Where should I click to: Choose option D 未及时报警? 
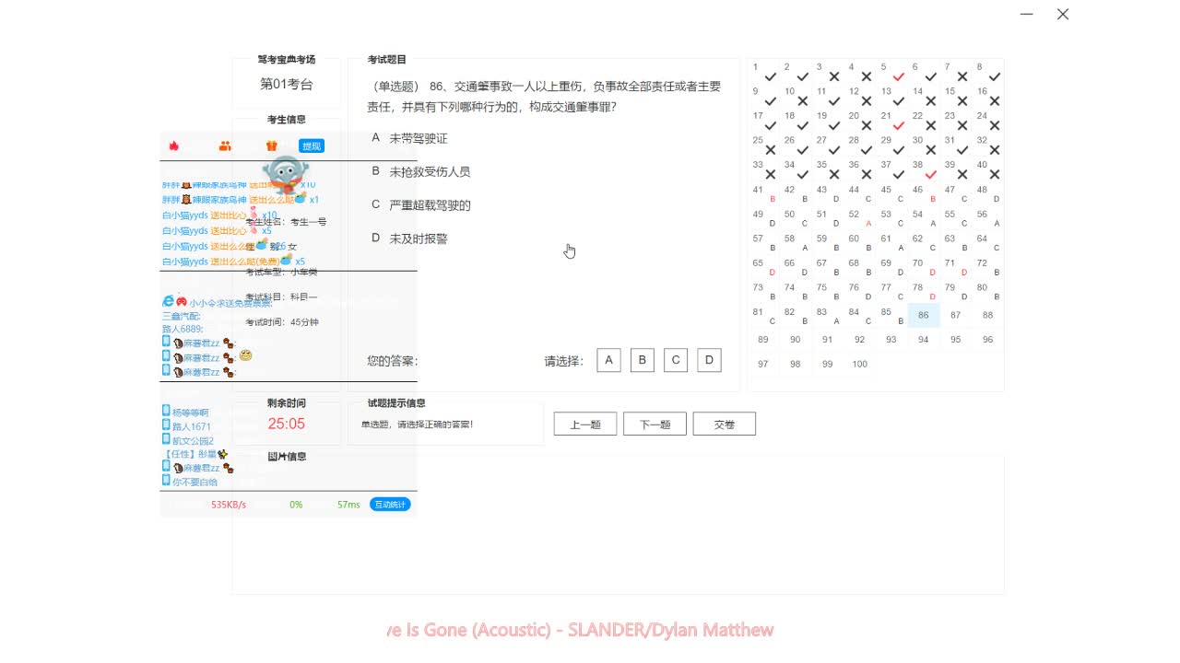coord(409,238)
